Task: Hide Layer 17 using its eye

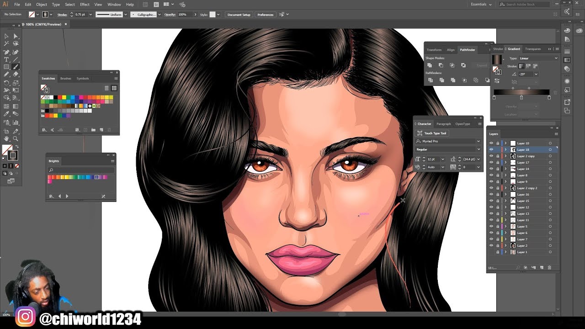Action: (x=491, y=163)
